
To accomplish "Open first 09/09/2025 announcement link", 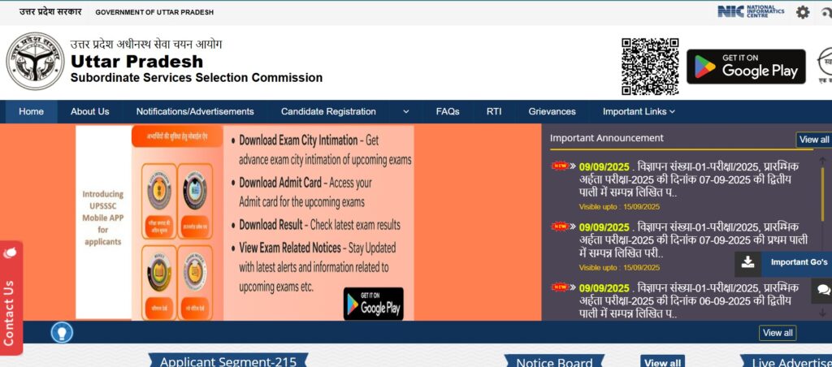I will click(689, 179).
